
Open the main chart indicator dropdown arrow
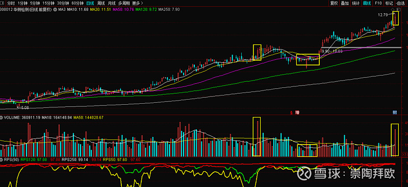[x=55, y=10]
